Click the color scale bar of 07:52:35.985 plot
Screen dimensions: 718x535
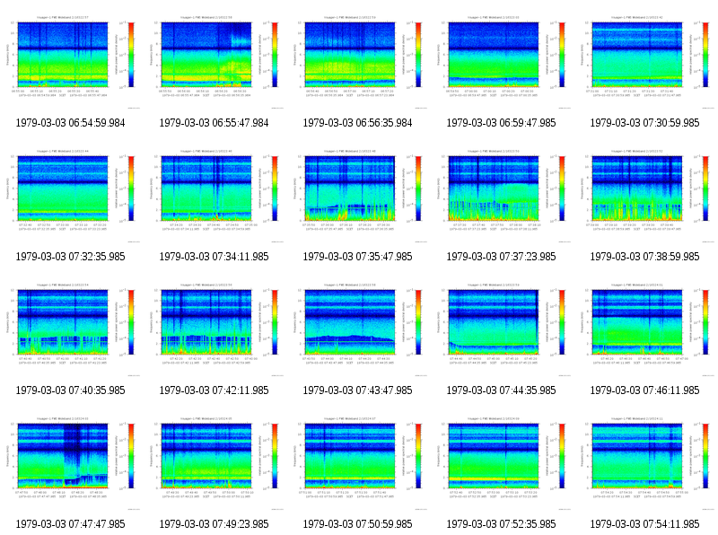click(562, 456)
